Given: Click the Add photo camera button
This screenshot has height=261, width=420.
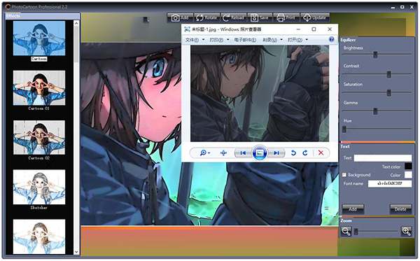Looking at the screenshot, I should pos(180,17).
